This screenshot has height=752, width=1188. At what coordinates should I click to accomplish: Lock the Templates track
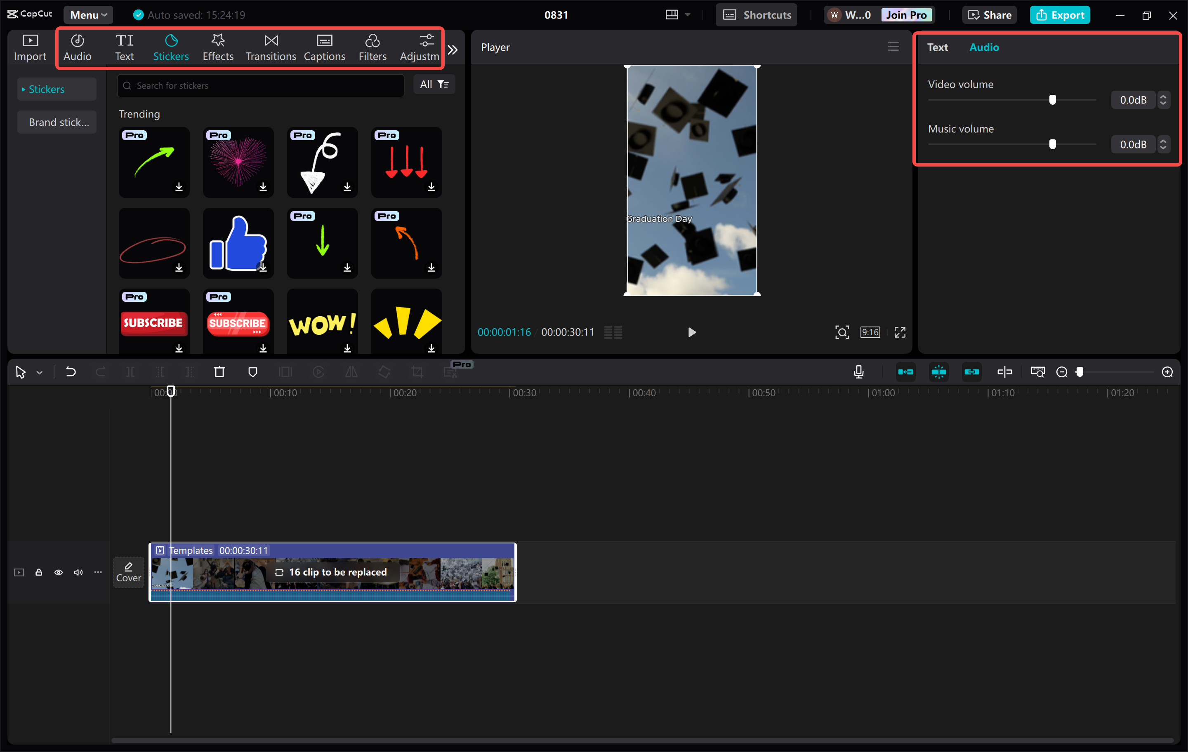coord(38,572)
